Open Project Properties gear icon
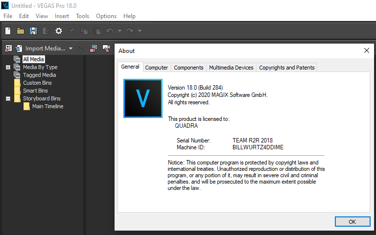This screenshot has width=376, height=235. tap(59, 31)
